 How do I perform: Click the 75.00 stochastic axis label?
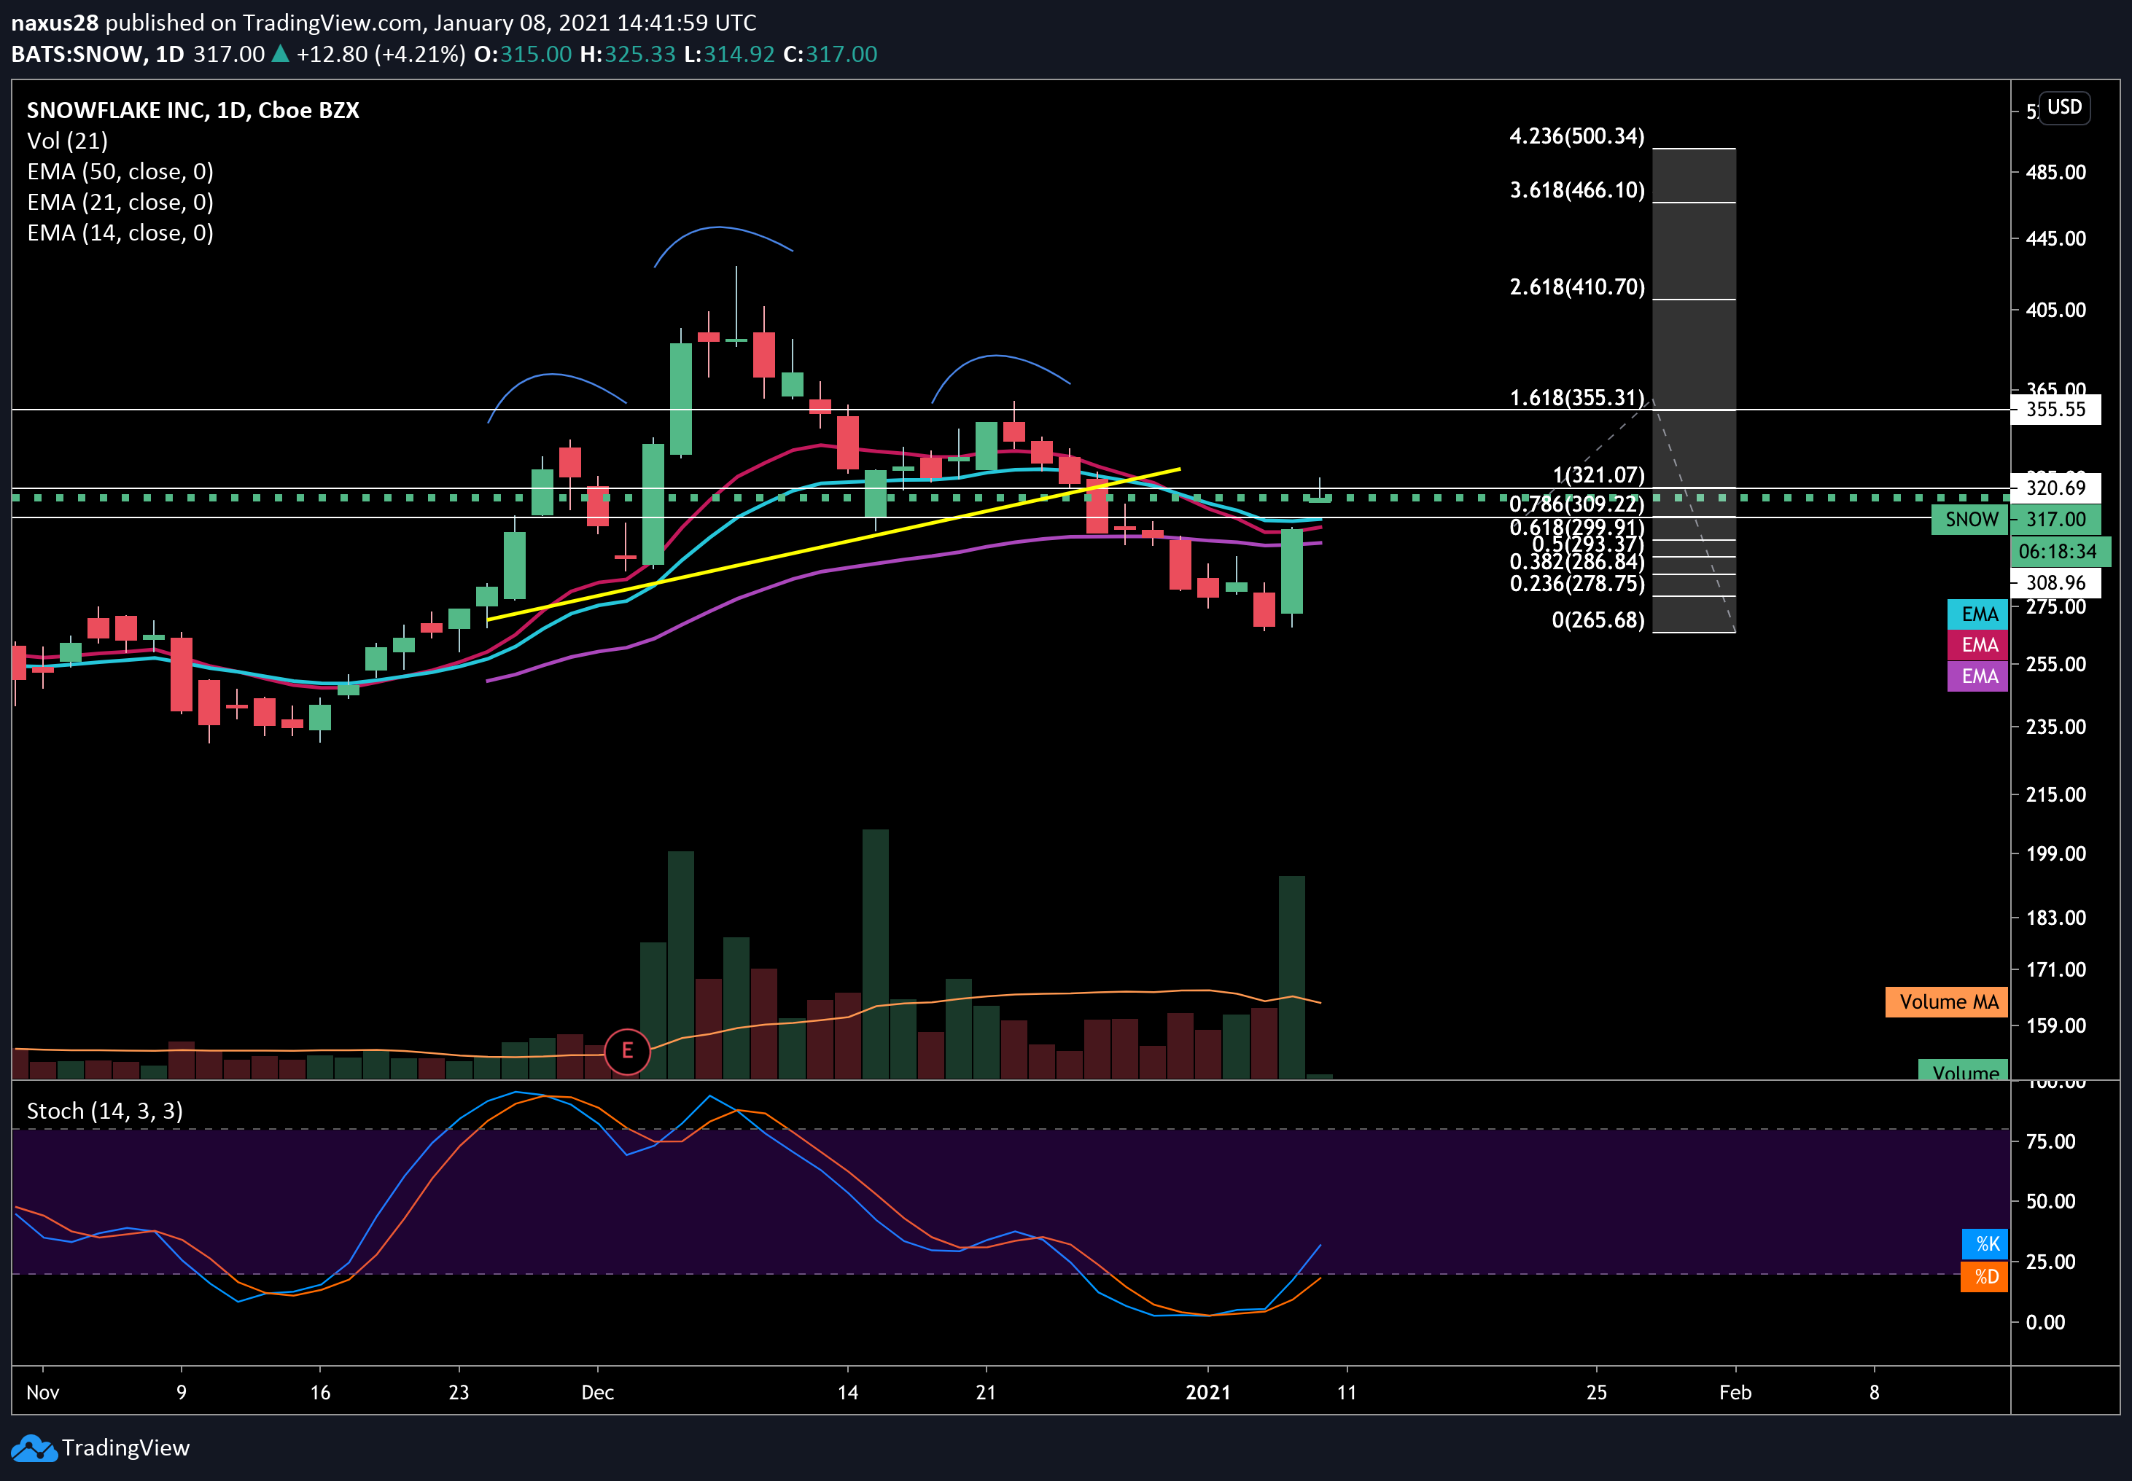2050,1141
